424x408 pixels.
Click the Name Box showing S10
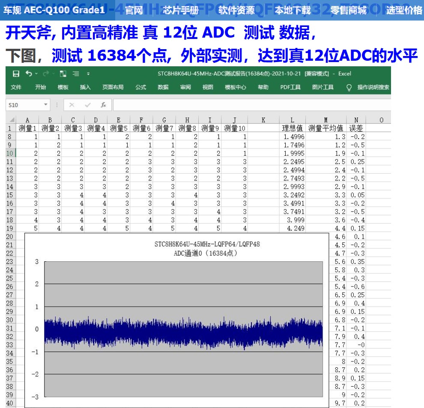coord(28,105)
